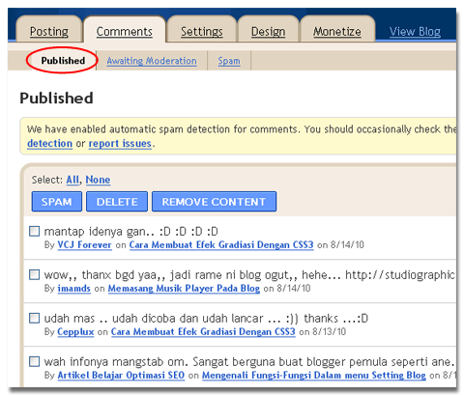Check the 'wah infonya mangstab om' checkbox
The width and height of the screenshot is (464, 395).
coord(34,361)
